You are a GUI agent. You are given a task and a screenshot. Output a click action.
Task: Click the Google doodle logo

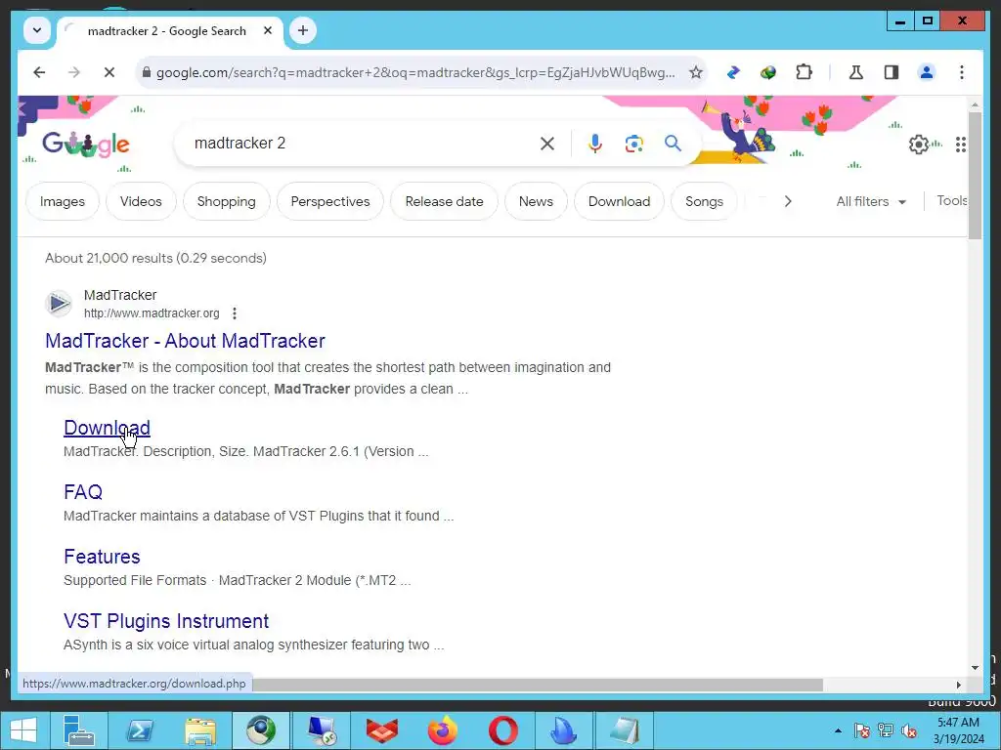pyautogui.click(x=86, y=145)
